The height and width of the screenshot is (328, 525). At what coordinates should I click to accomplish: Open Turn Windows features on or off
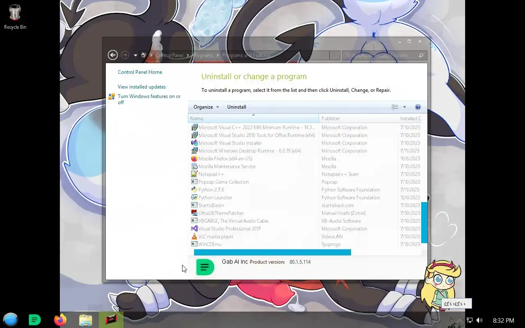pos(149,99)
